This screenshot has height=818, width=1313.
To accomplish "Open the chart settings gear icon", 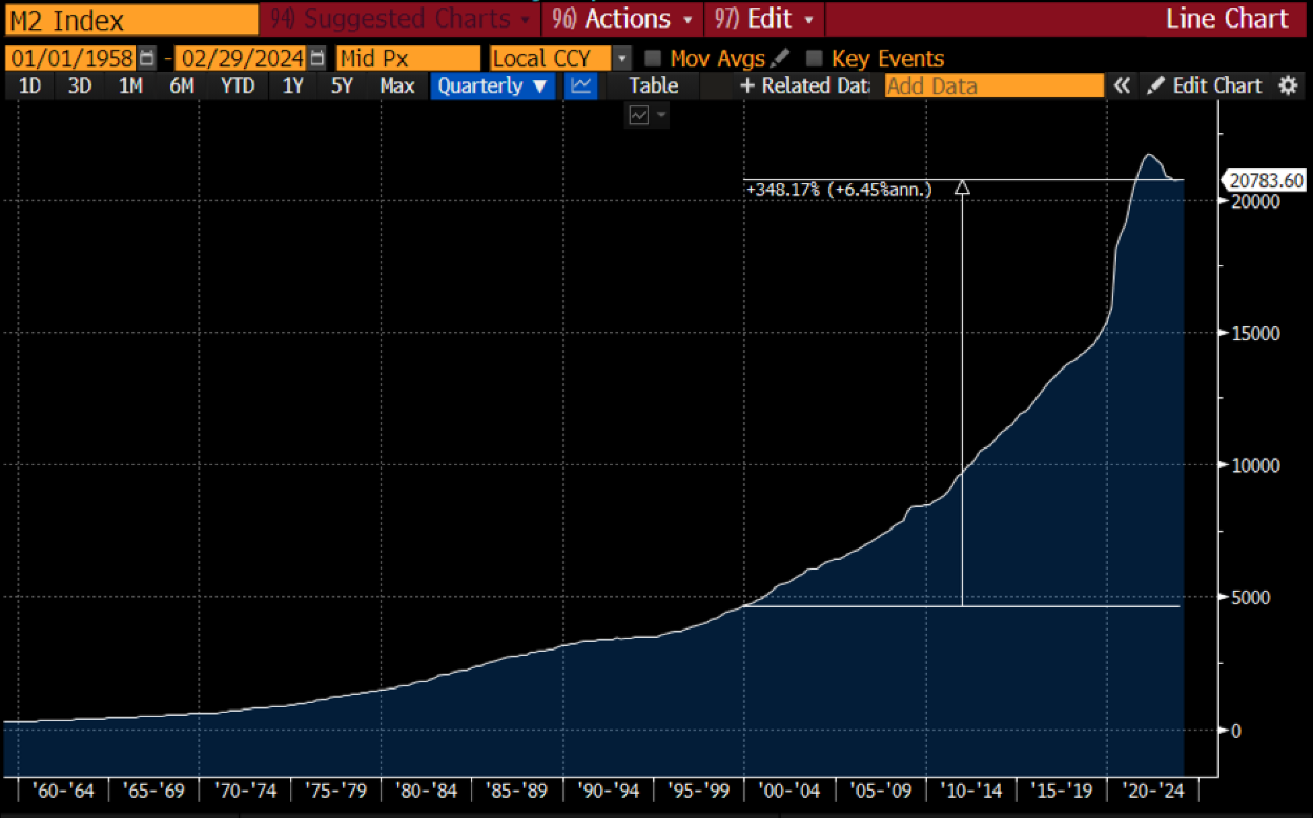I will click(1287, 86).
